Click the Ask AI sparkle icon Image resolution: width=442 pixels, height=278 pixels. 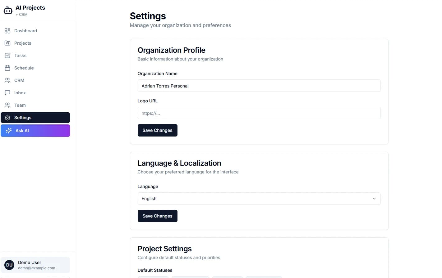[x=9, y=131]
